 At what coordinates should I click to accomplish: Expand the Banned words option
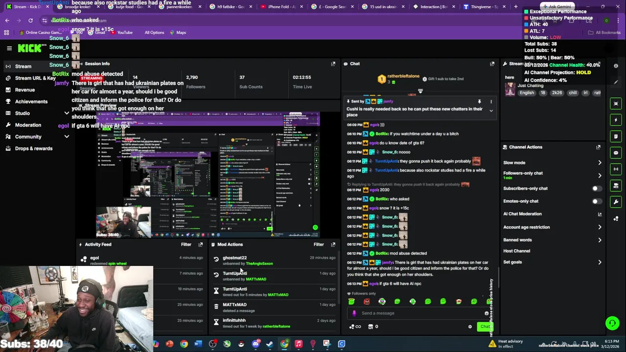click(x=552, y=240)
